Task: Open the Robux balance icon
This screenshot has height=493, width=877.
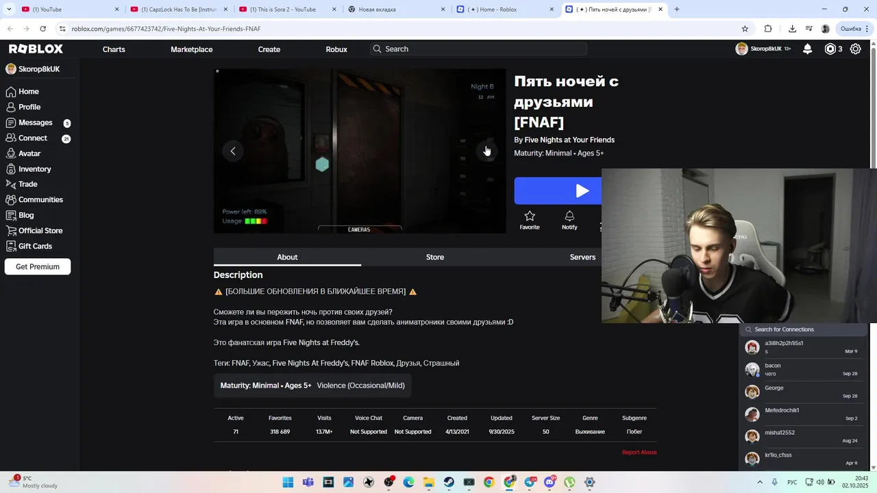Action: coord(830,49)
